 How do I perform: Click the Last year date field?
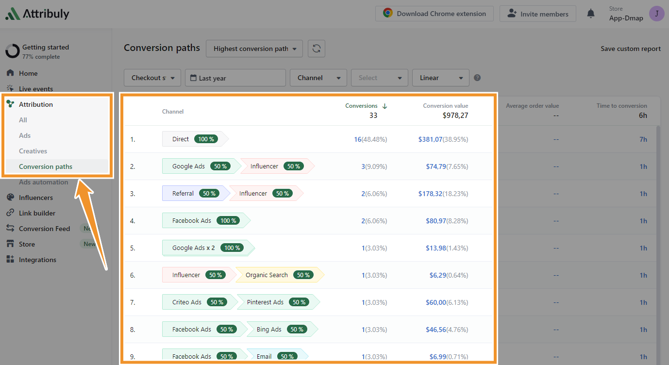[235, 78]
